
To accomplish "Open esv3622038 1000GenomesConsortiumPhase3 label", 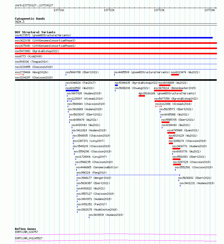I will tap(45, 40).
